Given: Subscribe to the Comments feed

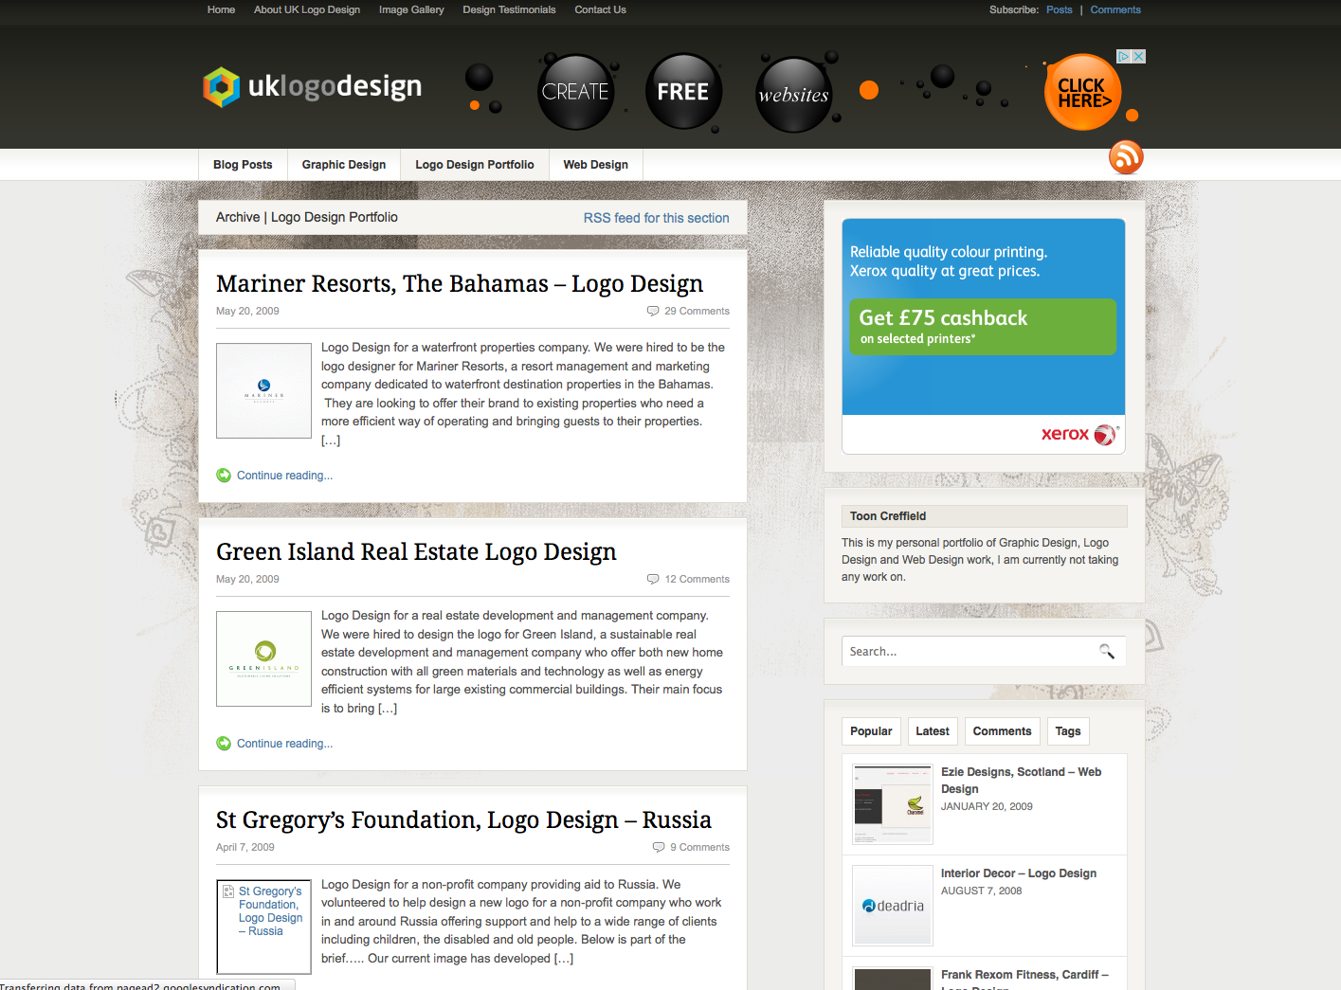Looking at the screenshot, I should point(1115,9).
